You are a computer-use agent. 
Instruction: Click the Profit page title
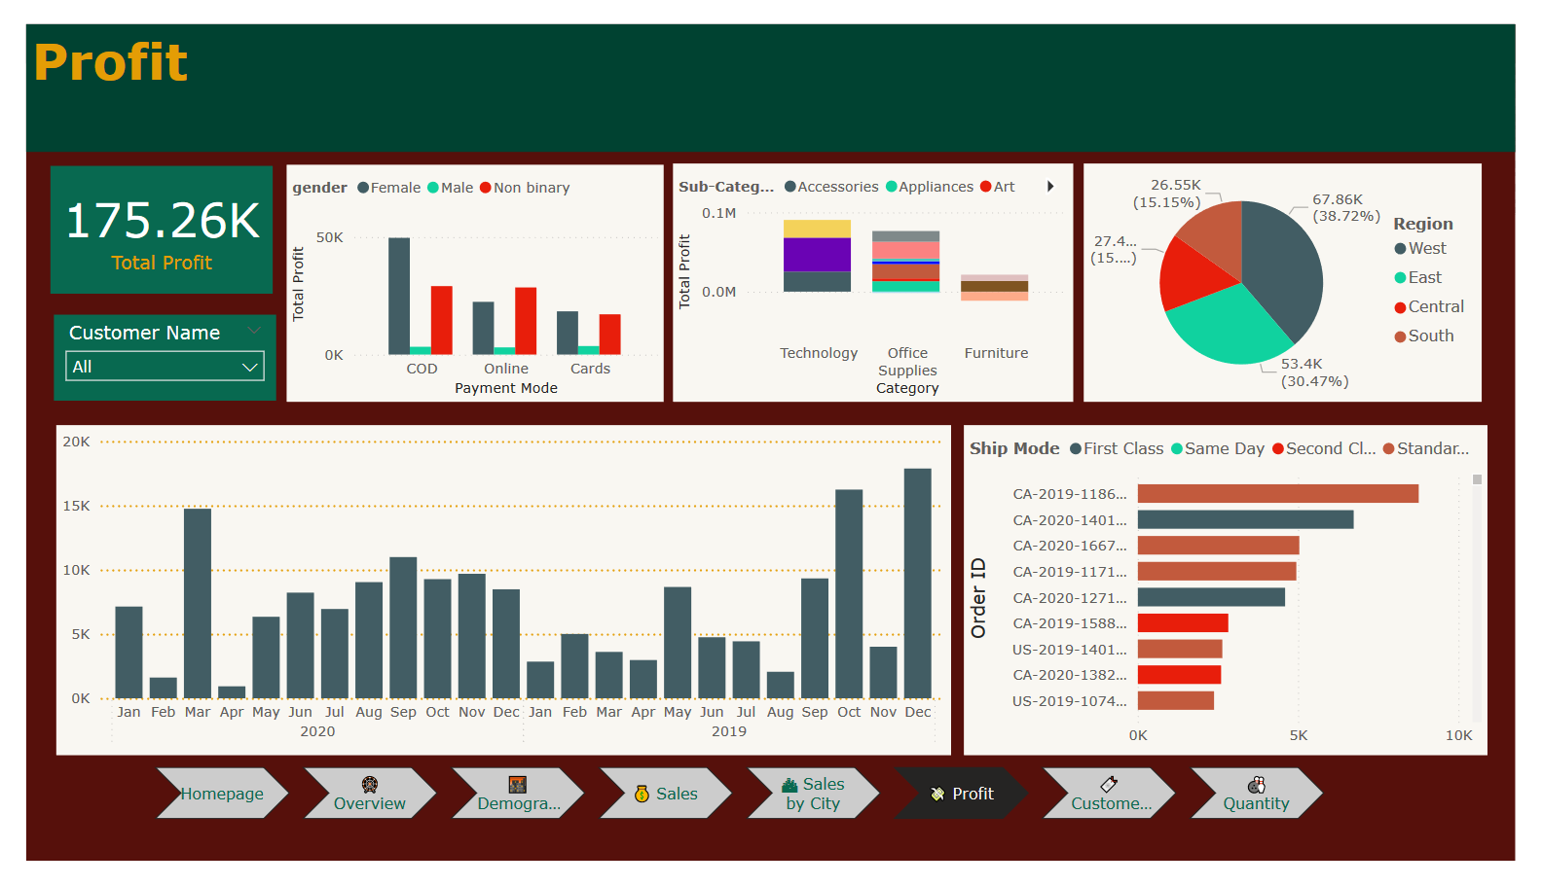[x=111, y=62]
